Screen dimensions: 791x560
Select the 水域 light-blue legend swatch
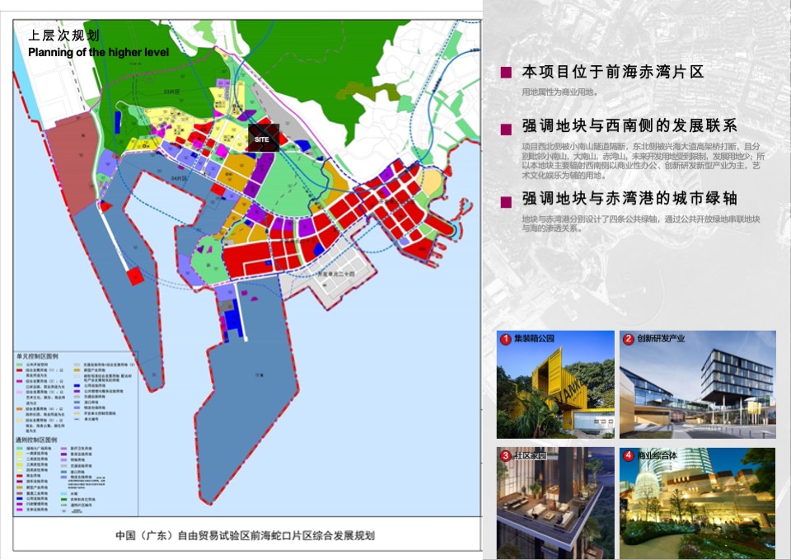62,492
